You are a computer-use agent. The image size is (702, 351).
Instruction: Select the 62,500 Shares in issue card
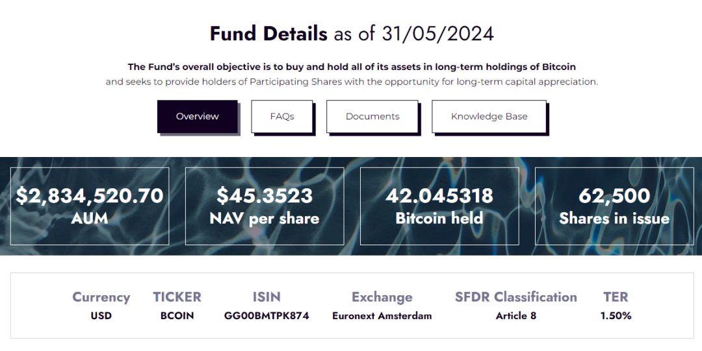point(614,206)
